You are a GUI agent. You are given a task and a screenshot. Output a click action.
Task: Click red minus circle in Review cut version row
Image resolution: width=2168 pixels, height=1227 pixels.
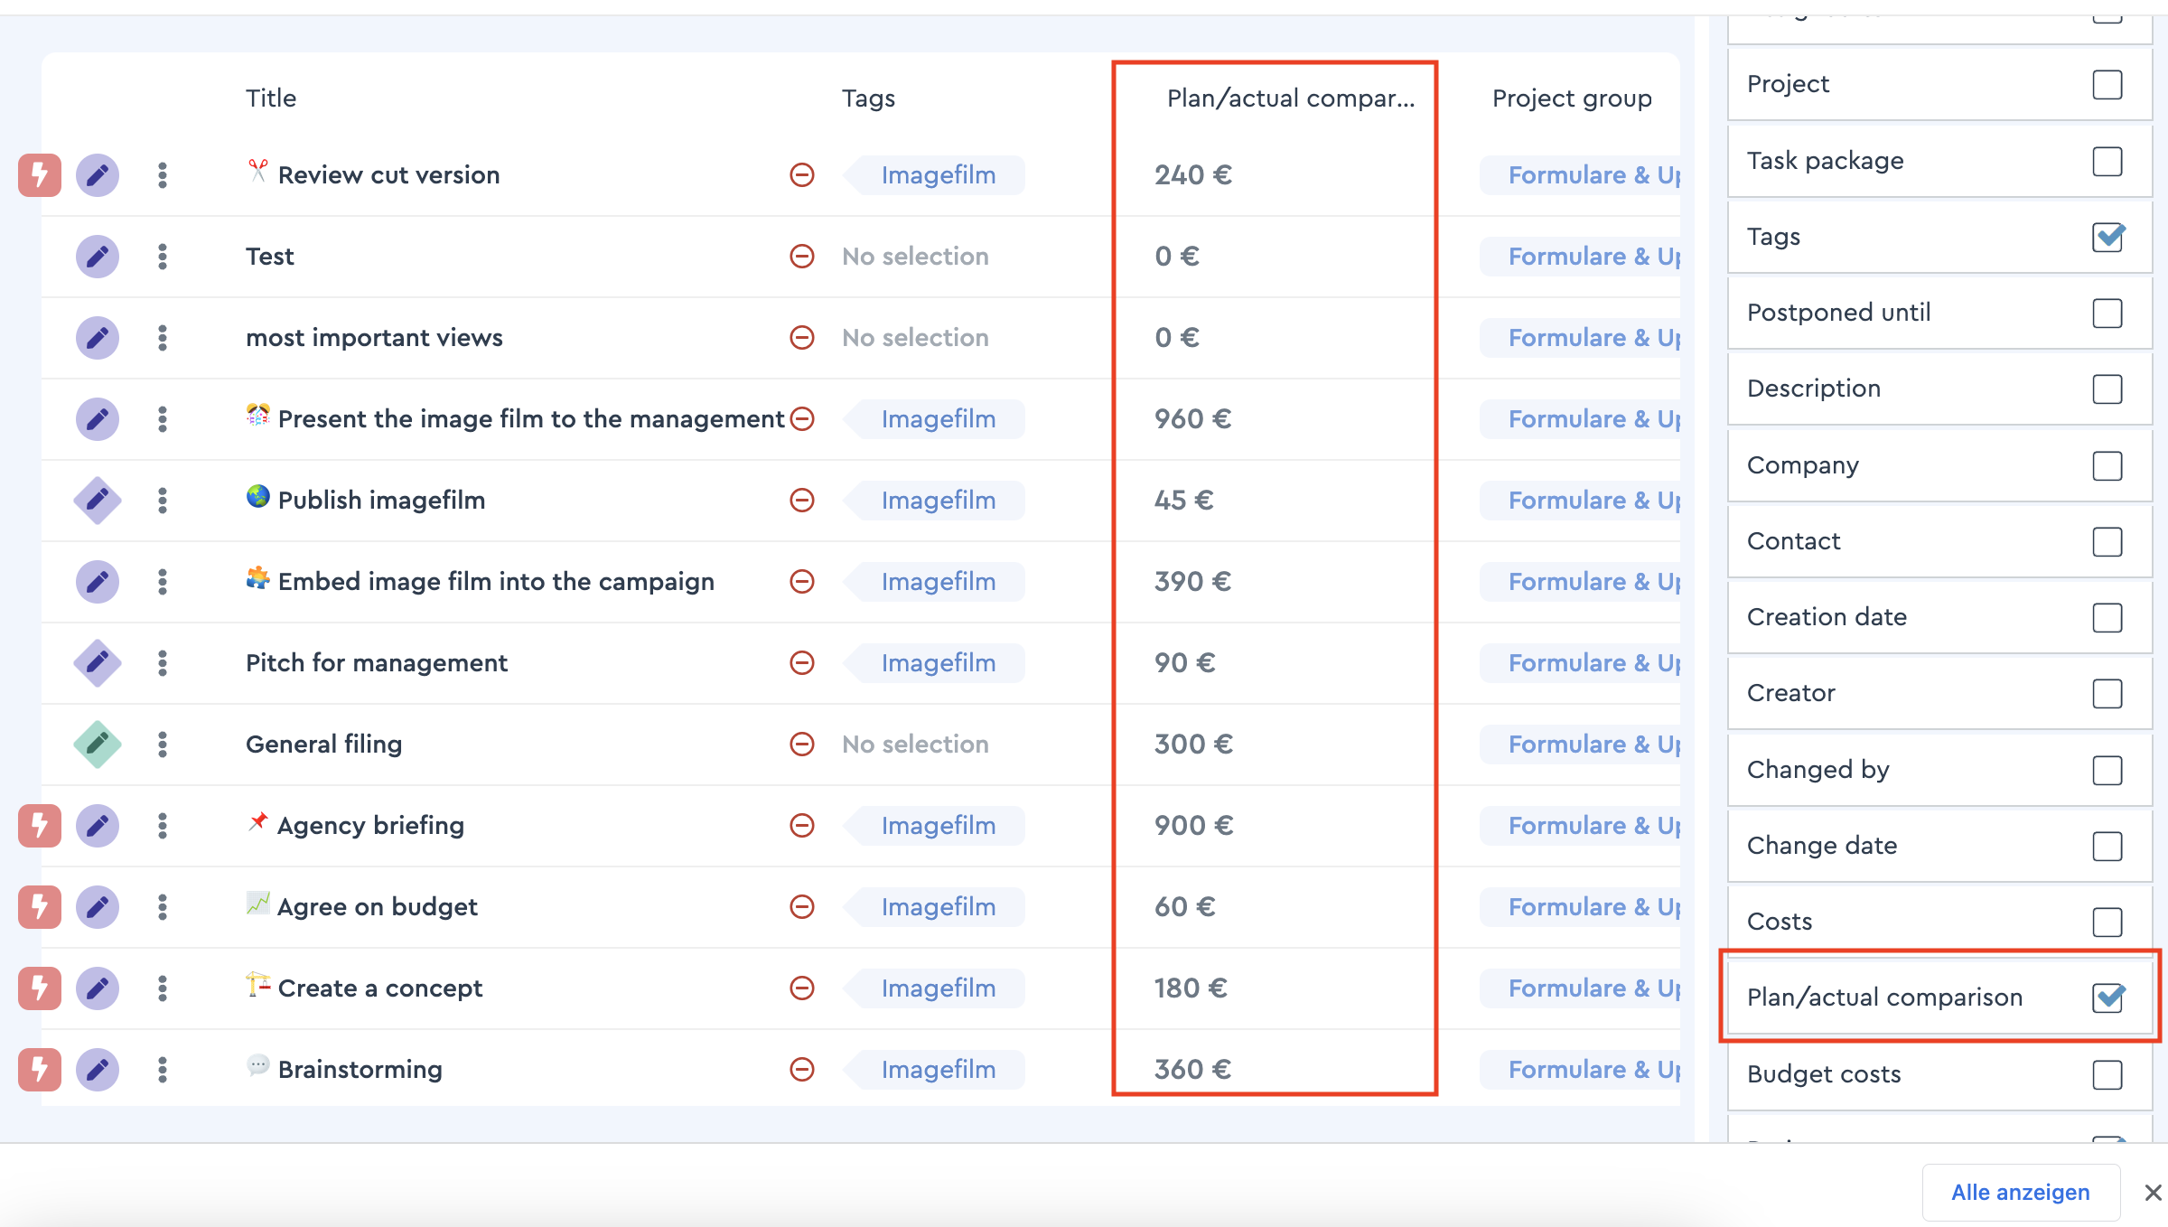[x=802, y=175]
